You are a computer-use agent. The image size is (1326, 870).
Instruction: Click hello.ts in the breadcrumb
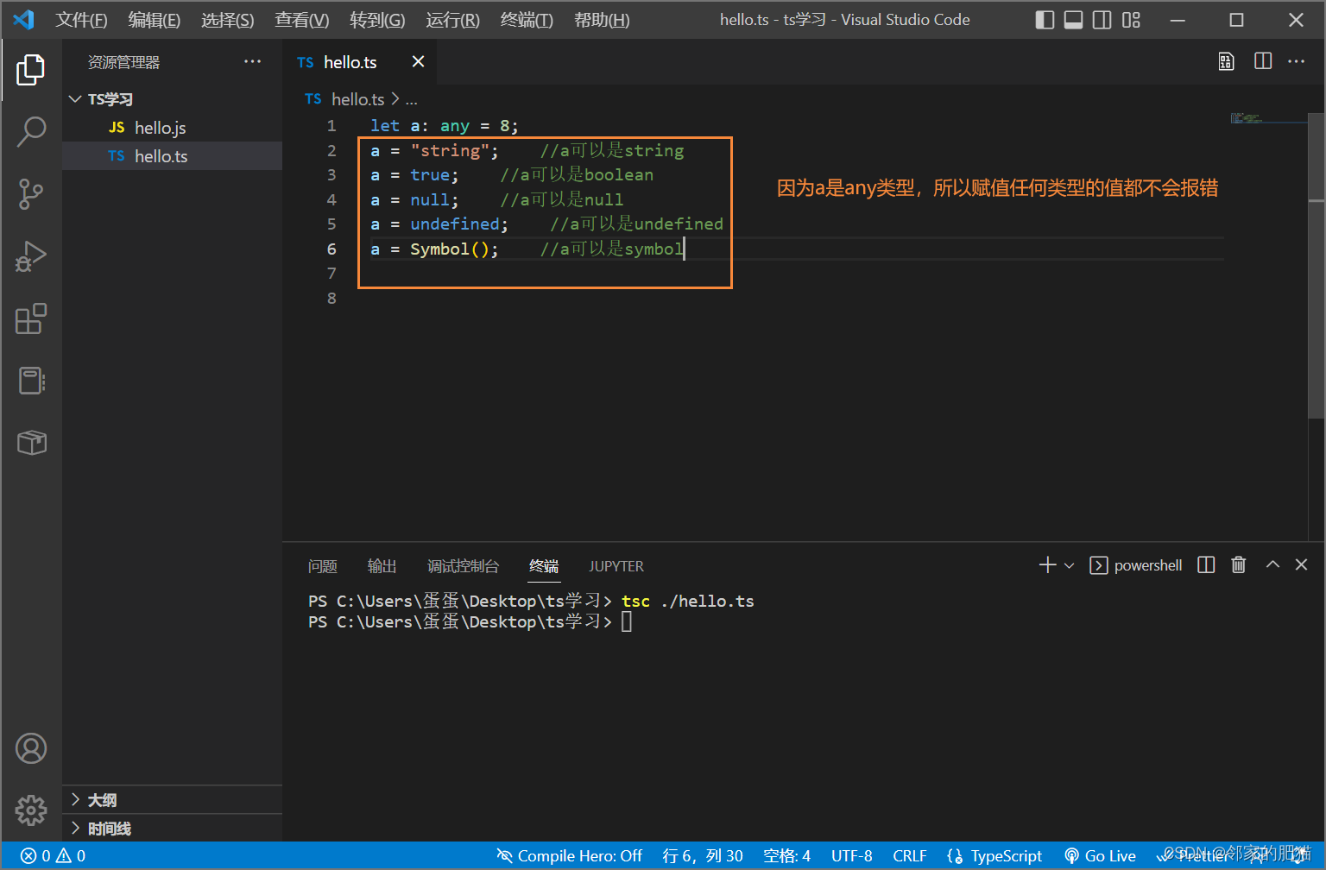357,99
